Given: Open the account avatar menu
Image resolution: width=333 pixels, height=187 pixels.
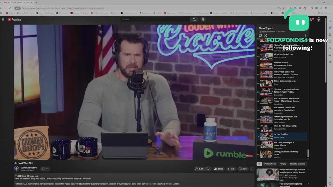Looking at the screenshot, I should pos(319,19).
